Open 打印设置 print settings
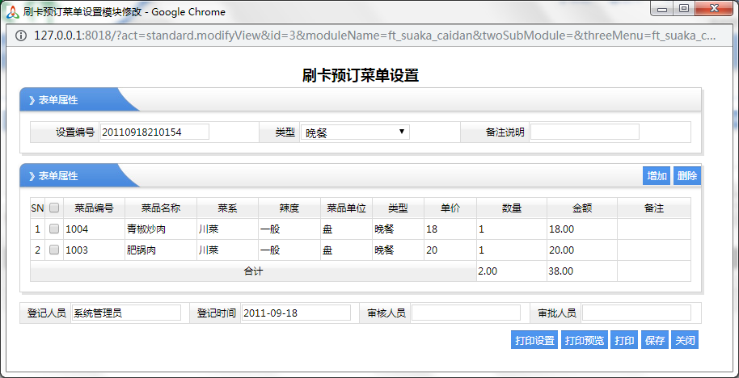739x378 pixels. (x=534, y=341)
